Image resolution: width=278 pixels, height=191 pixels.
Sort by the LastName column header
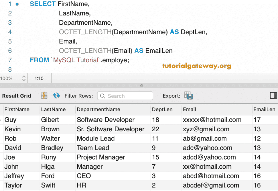[x=54, y=109]
